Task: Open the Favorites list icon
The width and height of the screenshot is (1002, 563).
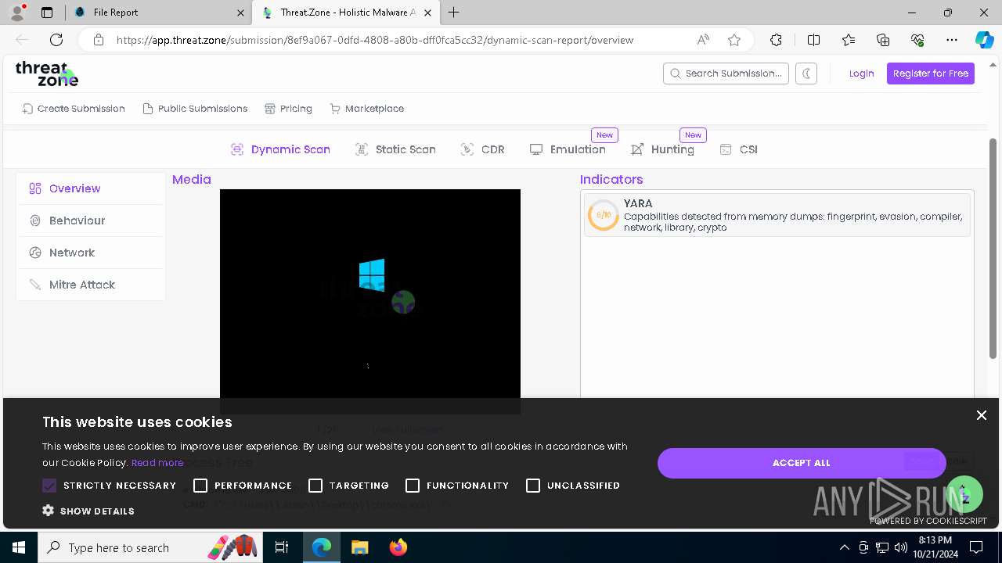Action: [x=849, y=40]
